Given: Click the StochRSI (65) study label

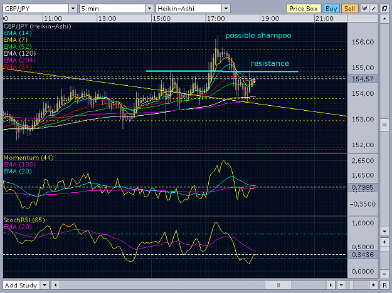Looking at the screenshot, I should [24, 220].
